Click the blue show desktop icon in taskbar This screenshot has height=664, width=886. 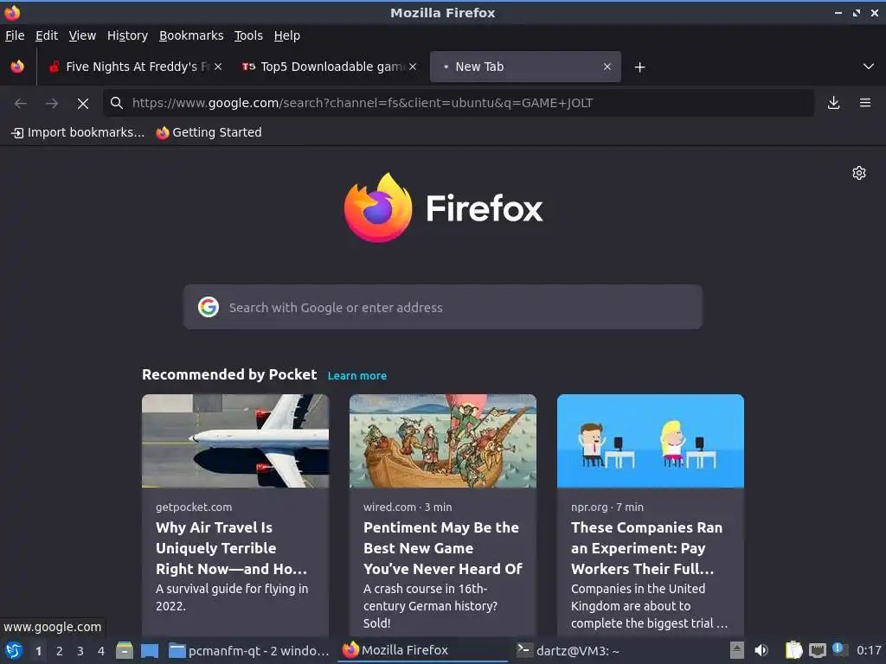coord(150,650)
